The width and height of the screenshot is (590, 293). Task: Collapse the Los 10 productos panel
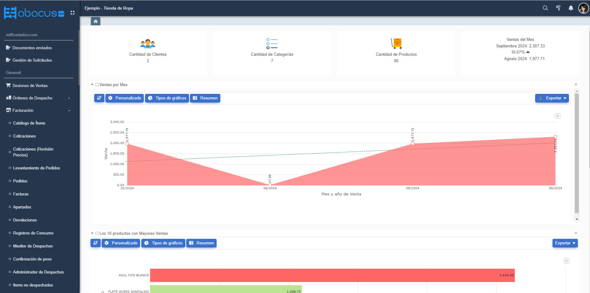pyautogui.click(x=92, y=233)
